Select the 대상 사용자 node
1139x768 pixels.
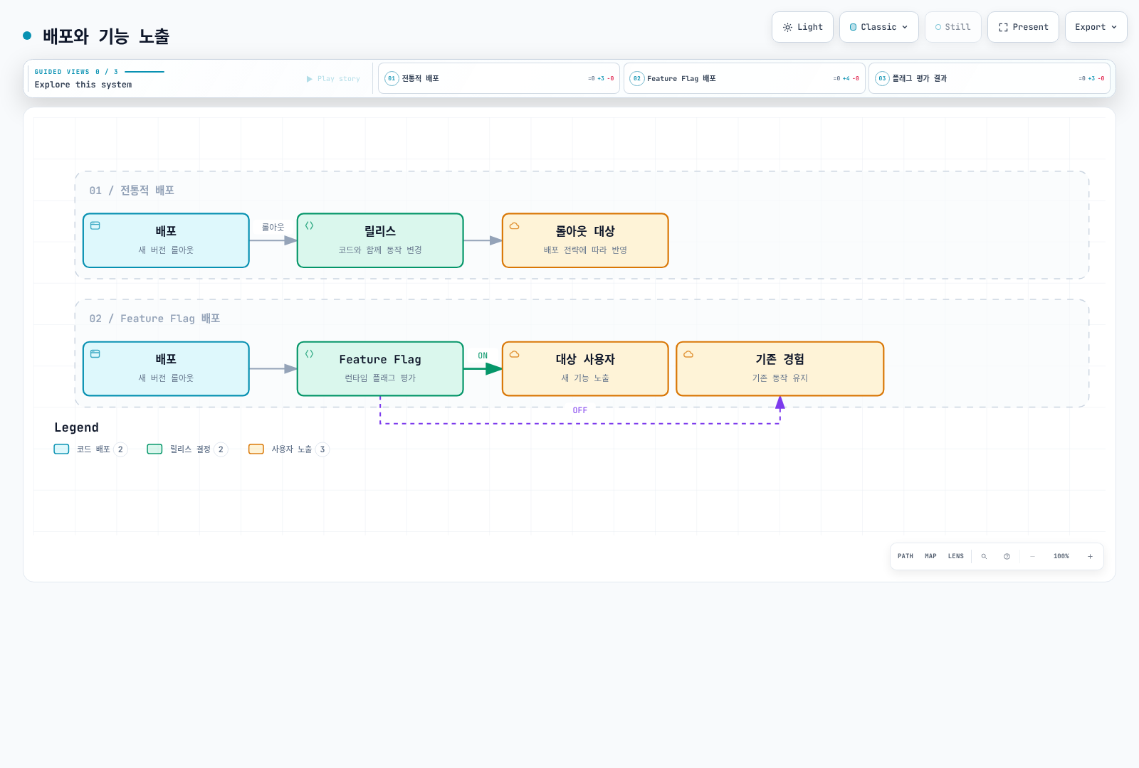(585, 368)
